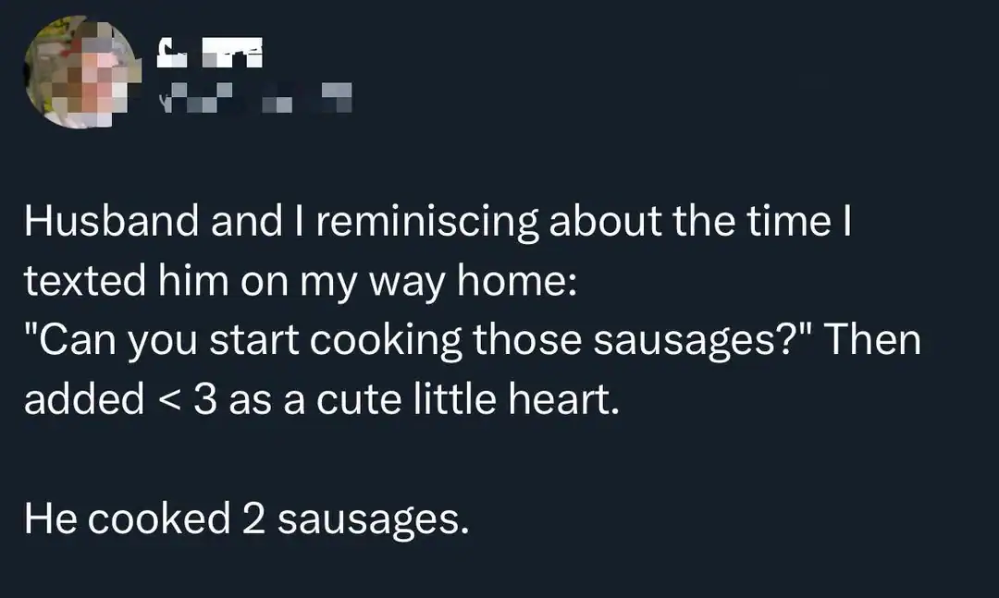Click the line "He cooked 2 sausages."
Viewport: 999px width, 598px height.
coord(246,519)
